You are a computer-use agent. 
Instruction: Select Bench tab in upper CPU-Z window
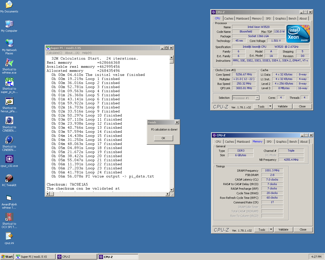[x=292, y=19]
